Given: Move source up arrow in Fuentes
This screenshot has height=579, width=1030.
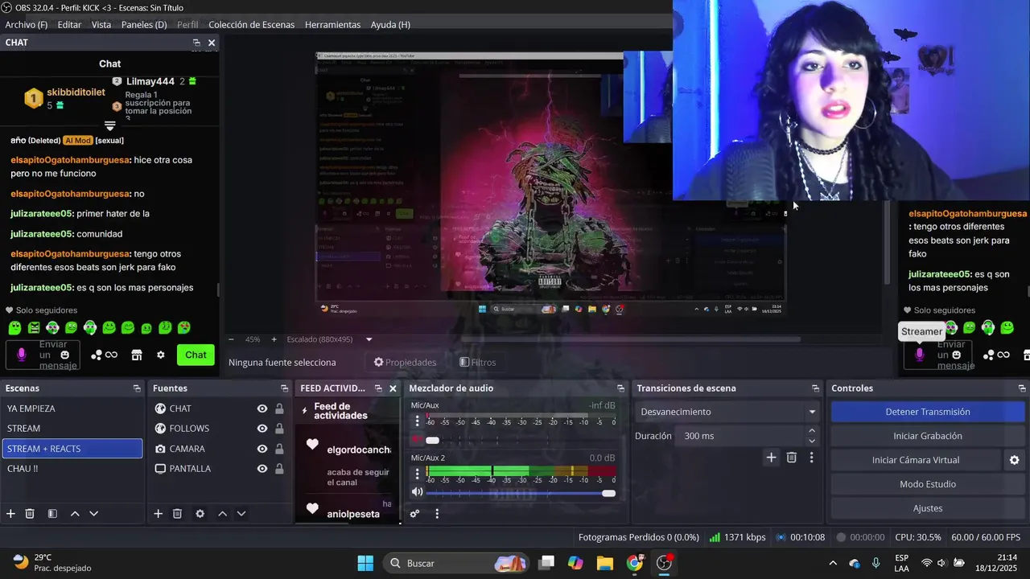Looking at the screenshot, I should point(222,514).
